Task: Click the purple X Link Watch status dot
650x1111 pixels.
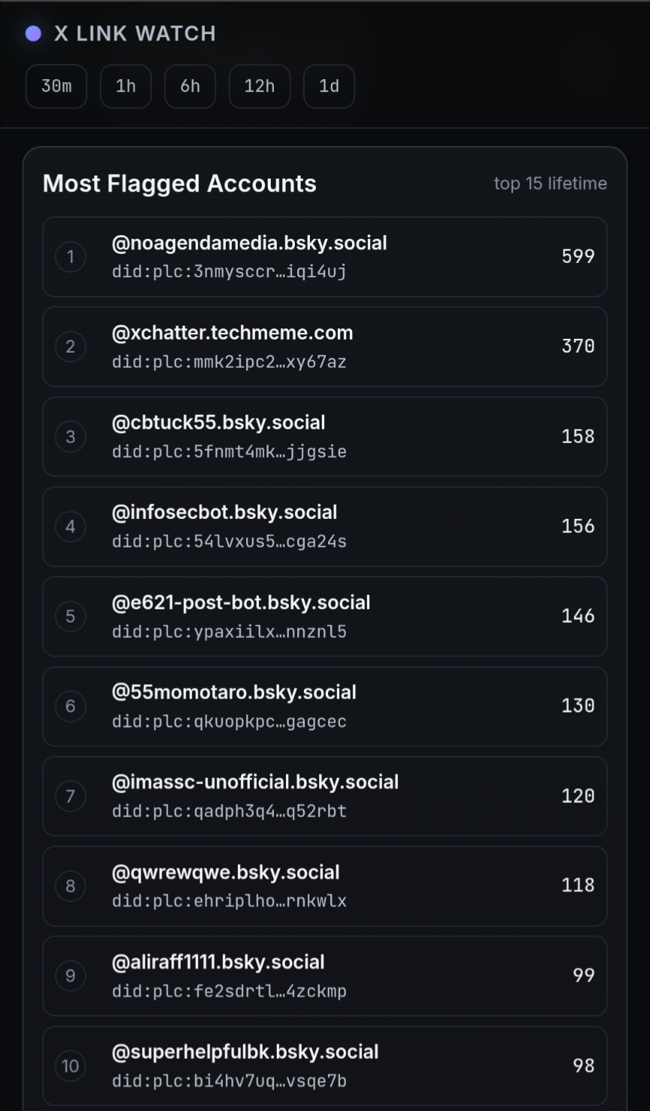Action: coord(33,33)
